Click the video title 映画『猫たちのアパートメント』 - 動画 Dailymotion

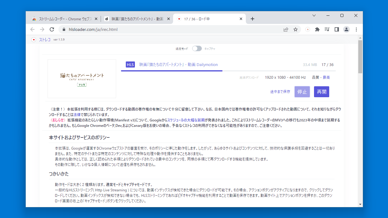tap(179, 64)
